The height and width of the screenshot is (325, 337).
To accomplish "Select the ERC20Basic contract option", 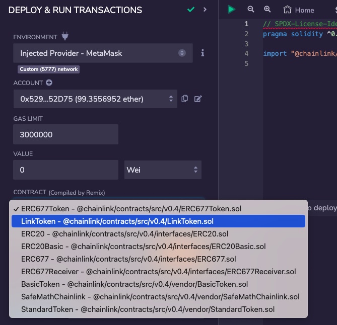I will [158, 247].
